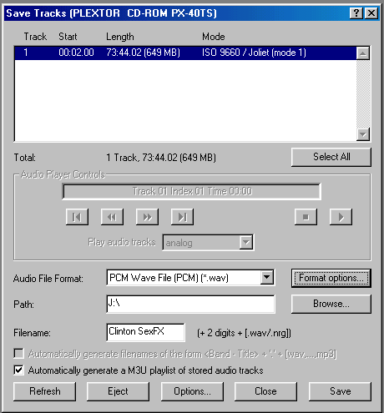The width and height of the screenshot is (384, 413).
Task: Eject the disc with Eject button
Action: (x=118, y=391)
